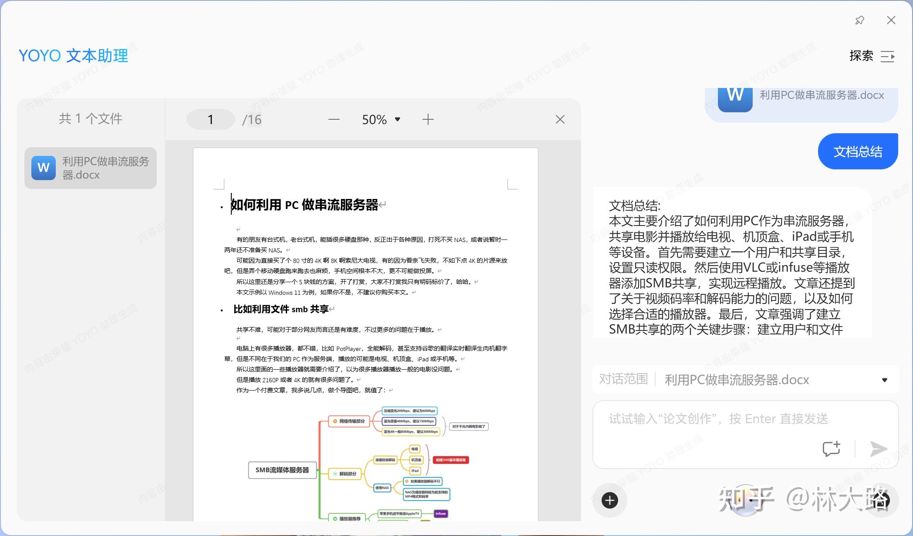The image size is (913, 536).
Task: Click the 文档总结 summary response text
Action: tap(732, 267)
